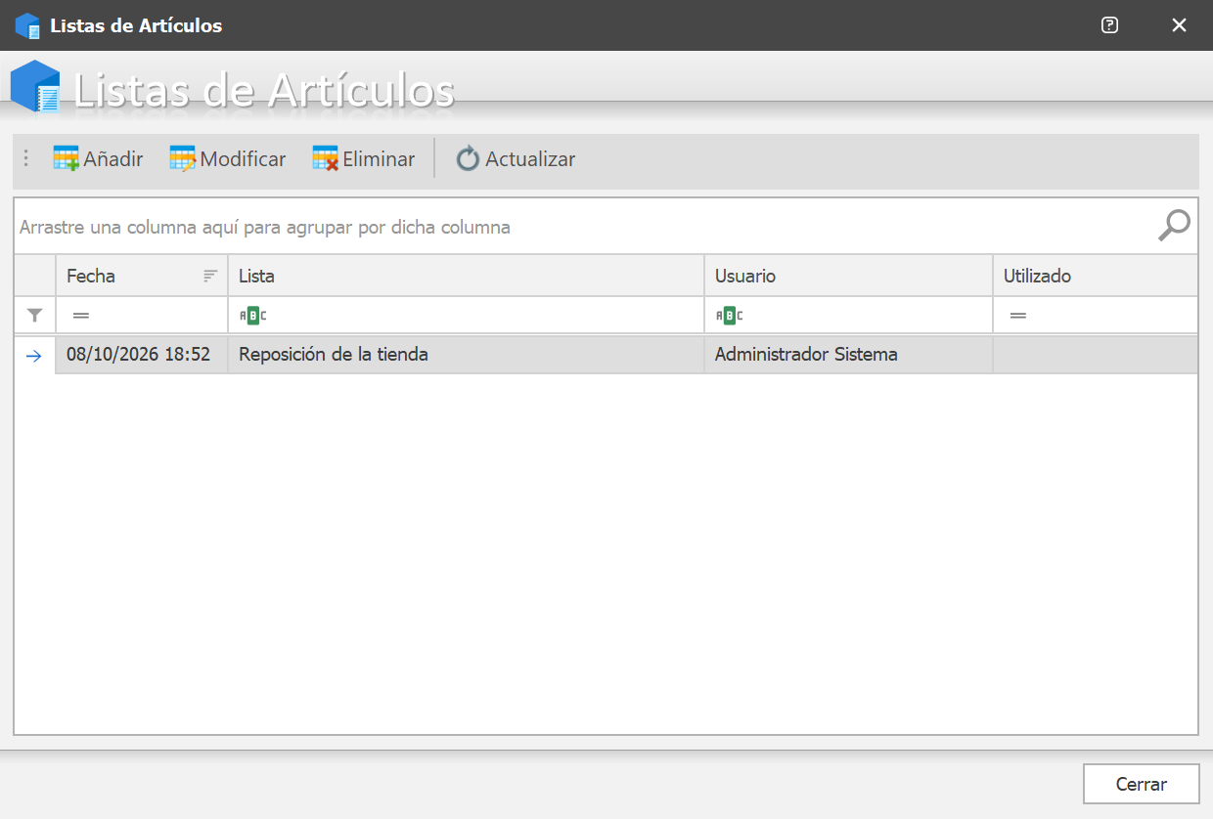Image resolution: width=1213 pixels, height=819 pixels.
Task: Close the Listas de Artículos window
Action: pos(1180,25)
